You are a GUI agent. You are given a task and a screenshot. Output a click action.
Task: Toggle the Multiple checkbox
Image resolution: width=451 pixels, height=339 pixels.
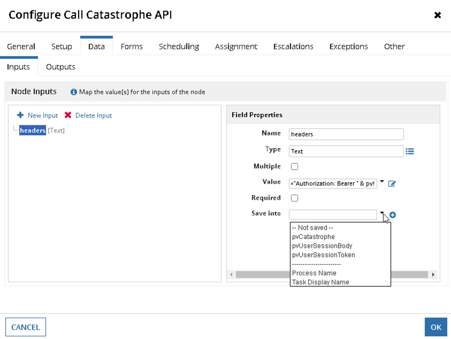294,166
